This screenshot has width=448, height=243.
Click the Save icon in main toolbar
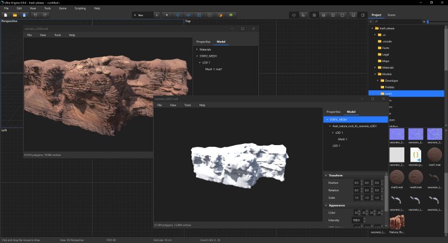click(23, 14)
